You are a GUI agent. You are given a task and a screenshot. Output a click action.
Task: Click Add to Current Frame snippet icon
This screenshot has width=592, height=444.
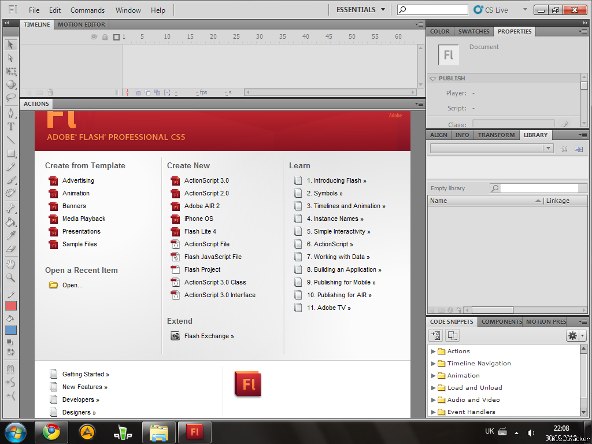pos(436,335)
